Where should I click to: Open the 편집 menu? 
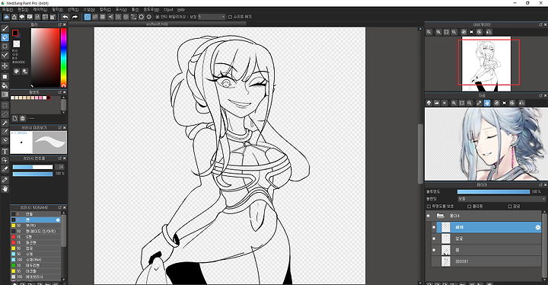23,10
